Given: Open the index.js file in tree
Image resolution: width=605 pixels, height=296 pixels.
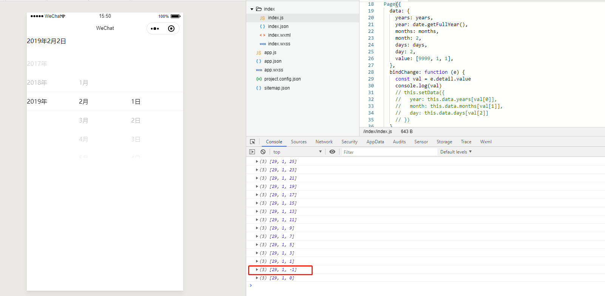Looking at the screenshot, I should click(275, 18).
